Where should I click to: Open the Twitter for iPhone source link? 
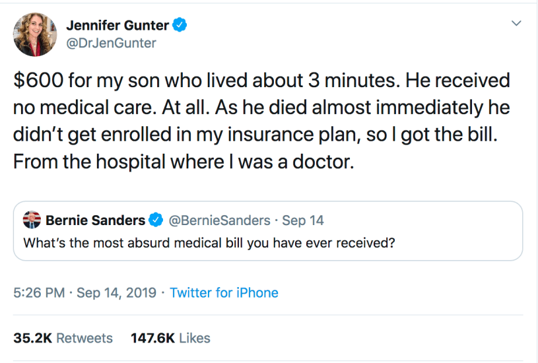[224, 292]
